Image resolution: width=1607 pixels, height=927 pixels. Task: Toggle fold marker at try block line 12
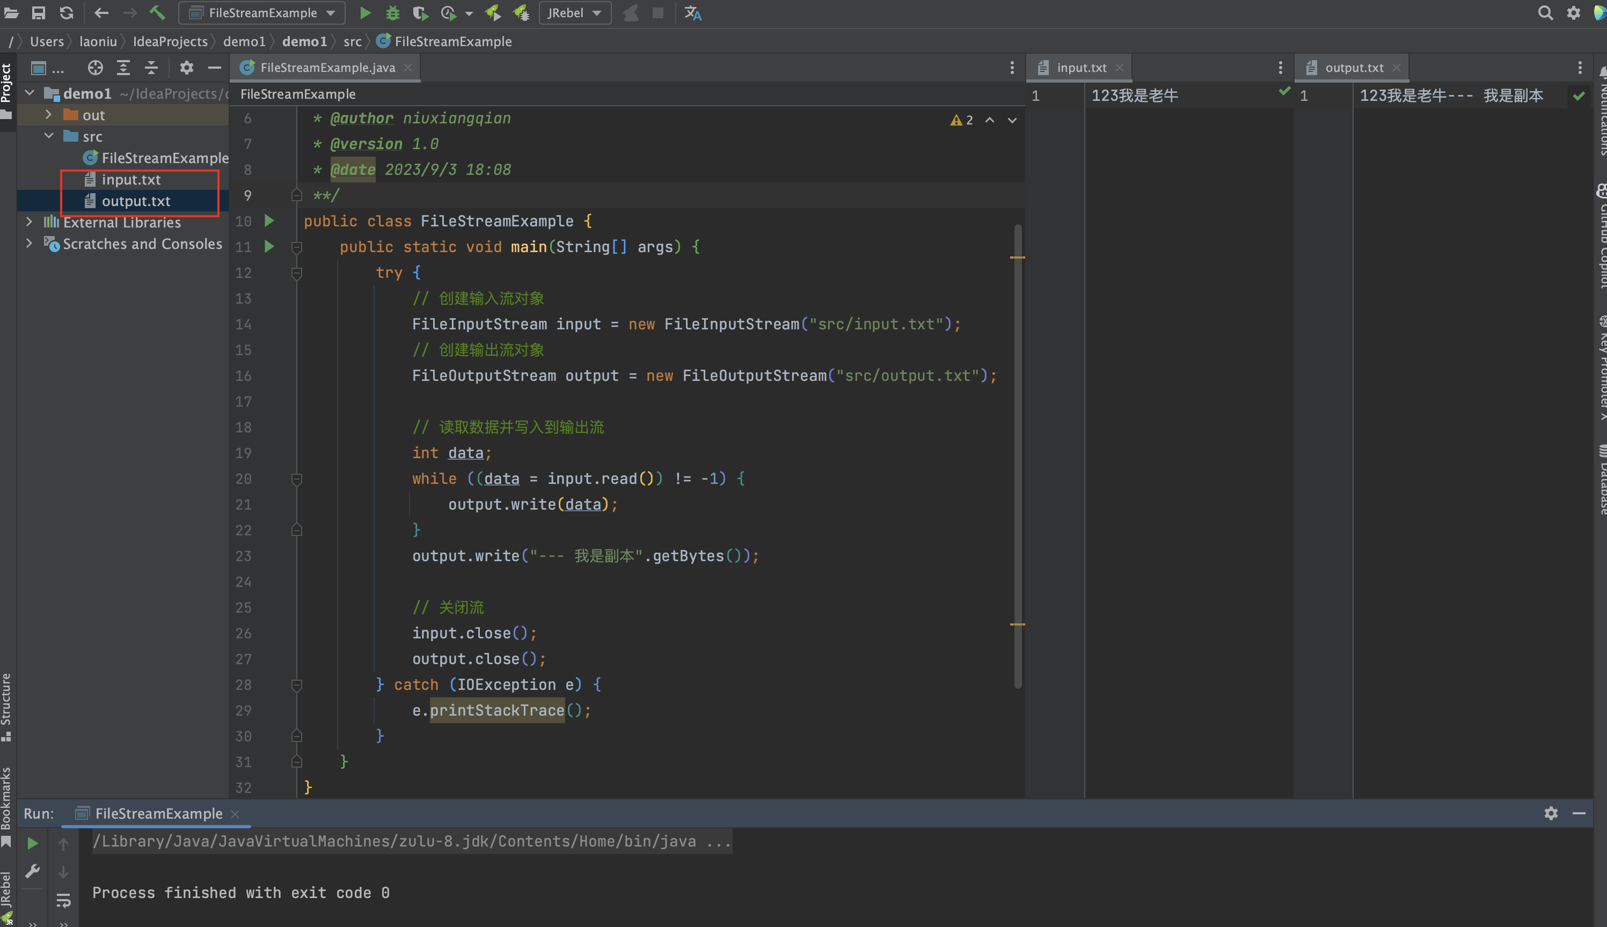click(297, 273)
